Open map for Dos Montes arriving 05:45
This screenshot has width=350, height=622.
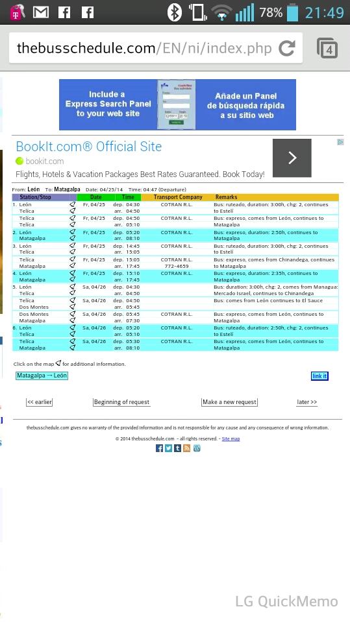72,307
